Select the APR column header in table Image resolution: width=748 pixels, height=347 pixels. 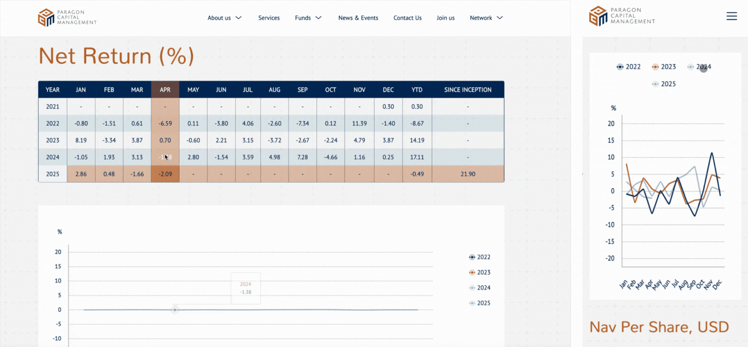click(165, 90)
